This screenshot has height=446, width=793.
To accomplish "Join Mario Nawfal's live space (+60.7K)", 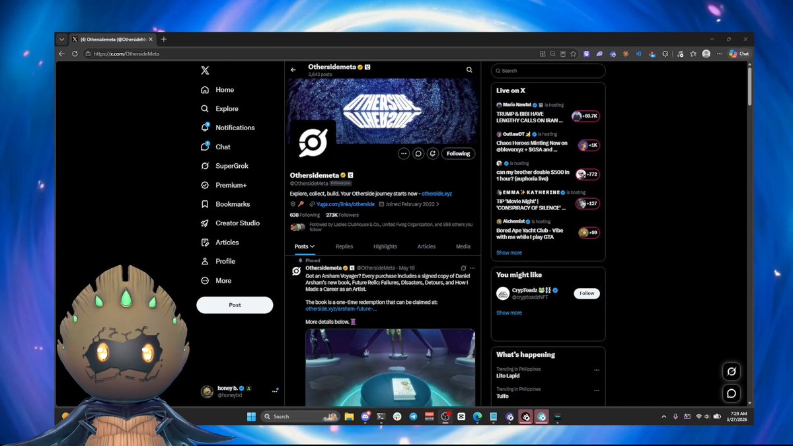I will 586,116.
